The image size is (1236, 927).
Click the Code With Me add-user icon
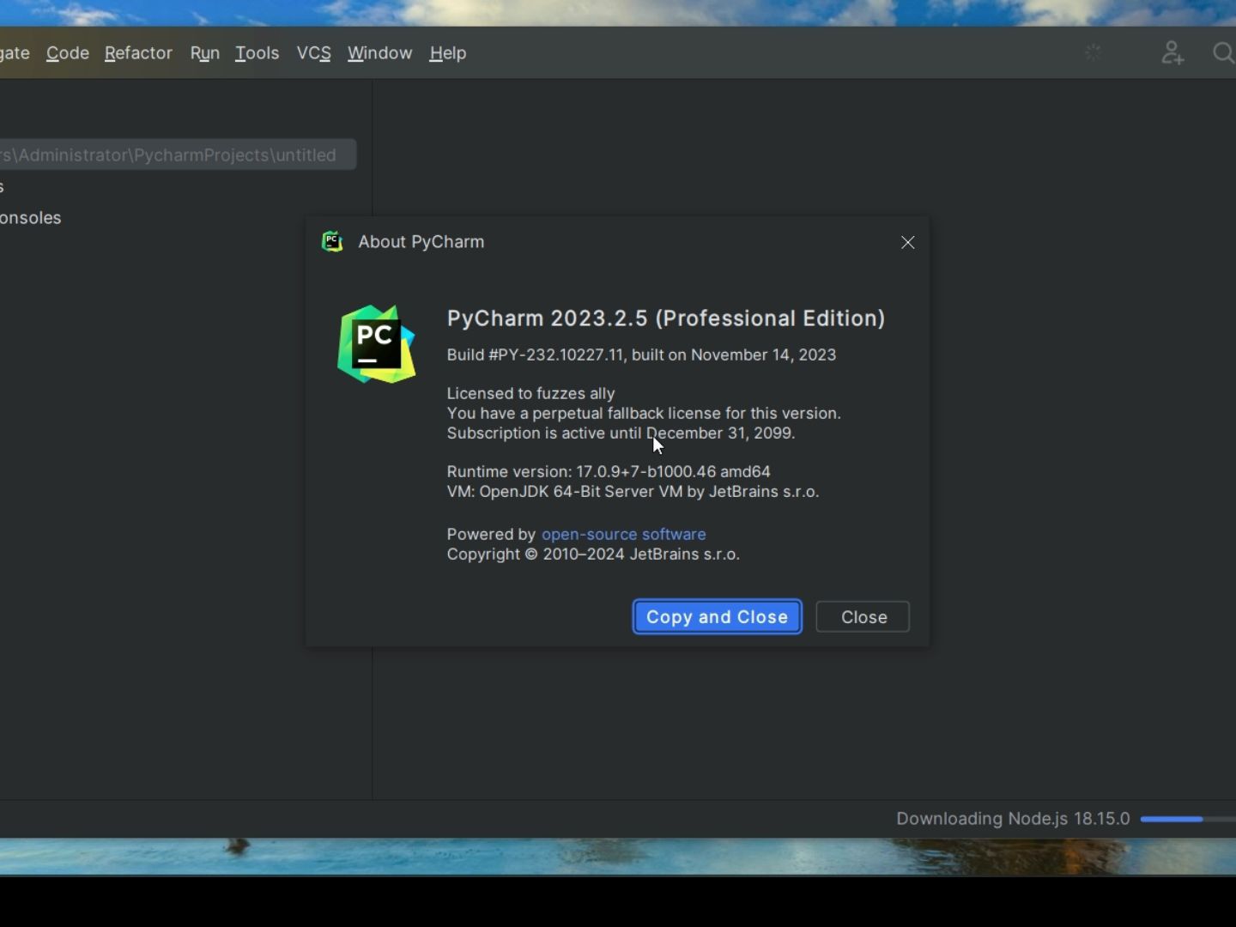tap(1172, 53)
